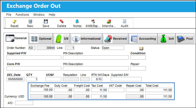Open the Help menu
This screenshot has width=196, height=108.
coord(52,15)
